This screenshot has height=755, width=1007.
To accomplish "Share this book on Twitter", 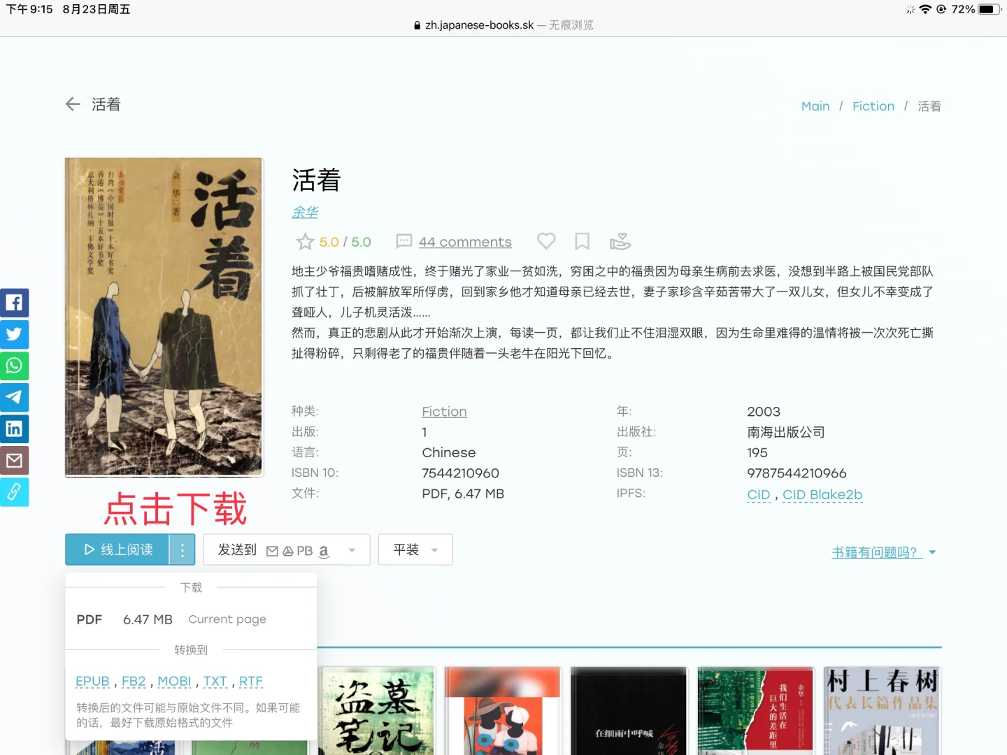I will pos(14,334).
